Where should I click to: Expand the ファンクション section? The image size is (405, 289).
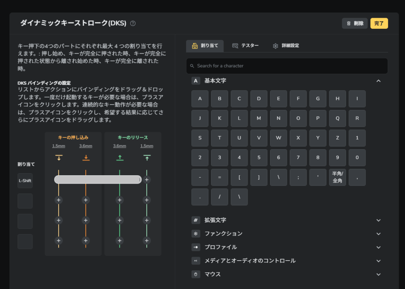(x=378, y=234)
